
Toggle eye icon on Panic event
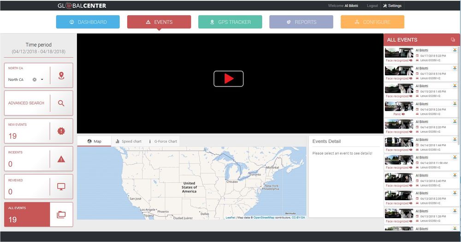403,114
